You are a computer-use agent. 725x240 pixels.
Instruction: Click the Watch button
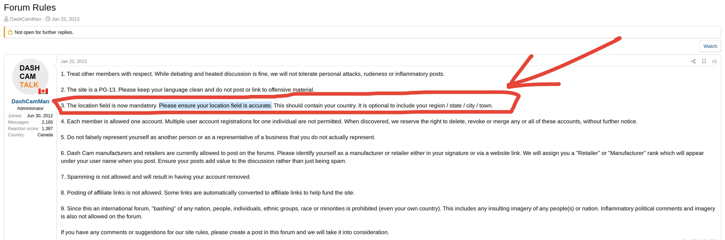[710, 46]
